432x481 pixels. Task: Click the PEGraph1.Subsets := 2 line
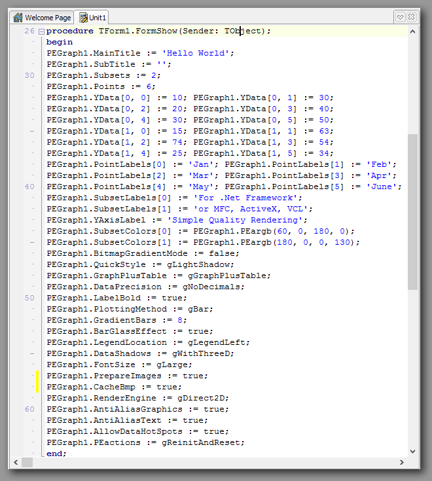click(103, 75)
